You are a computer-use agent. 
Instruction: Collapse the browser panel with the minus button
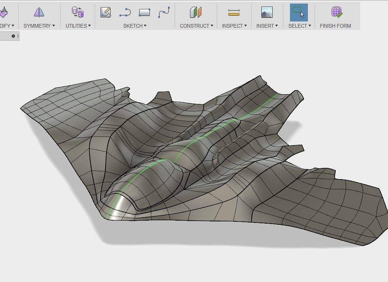(13, 36)
